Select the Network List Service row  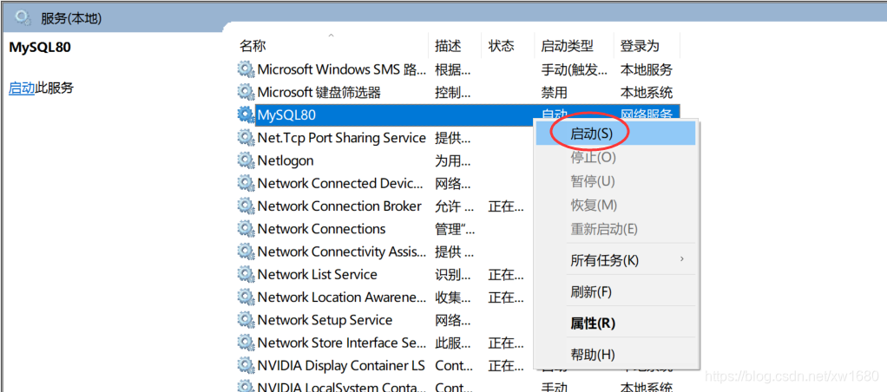[318, 274]
